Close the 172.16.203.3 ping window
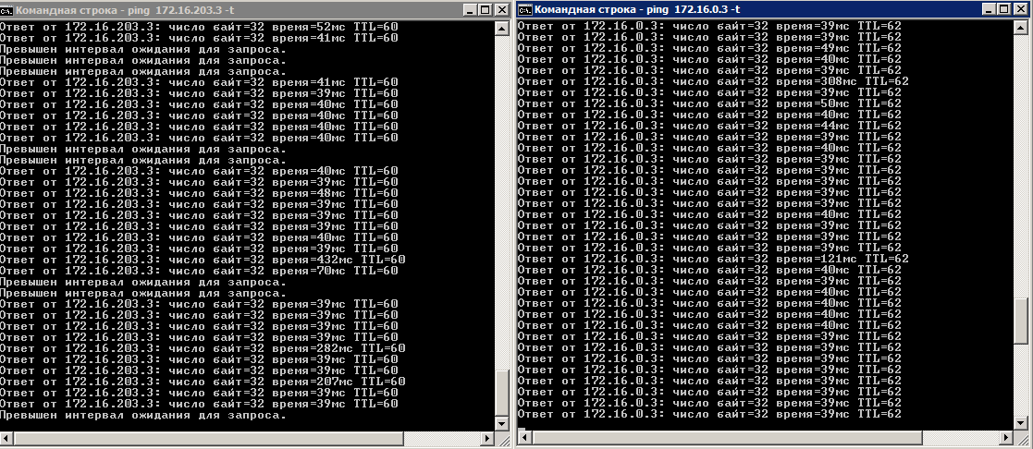Image resolution: width=1033 pixels, height=449 pixels. coord(502,10)
